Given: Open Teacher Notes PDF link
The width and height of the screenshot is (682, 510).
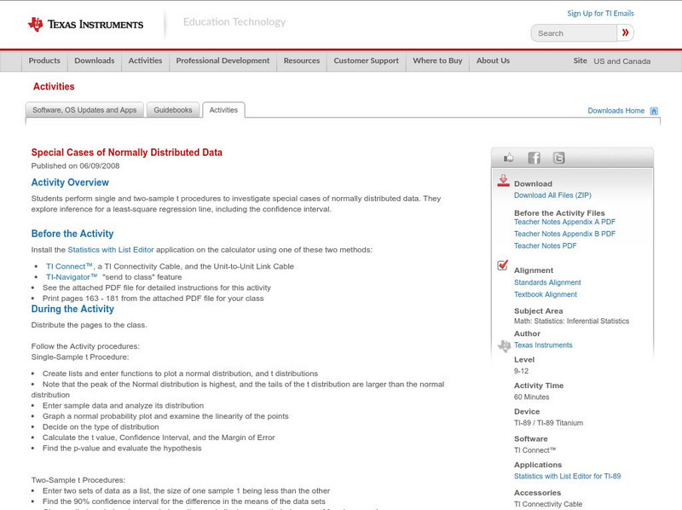Looking at the screenshot, I should pos(545,246).
